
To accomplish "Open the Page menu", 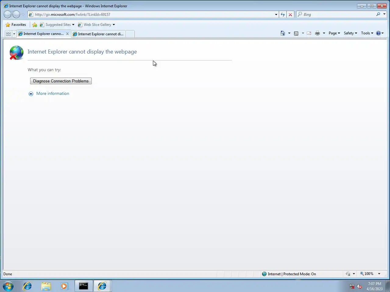I will pos(334,33).
